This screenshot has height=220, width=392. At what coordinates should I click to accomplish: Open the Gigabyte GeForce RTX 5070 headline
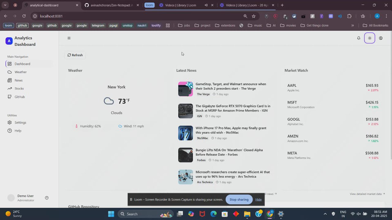(x=233, y=108)
